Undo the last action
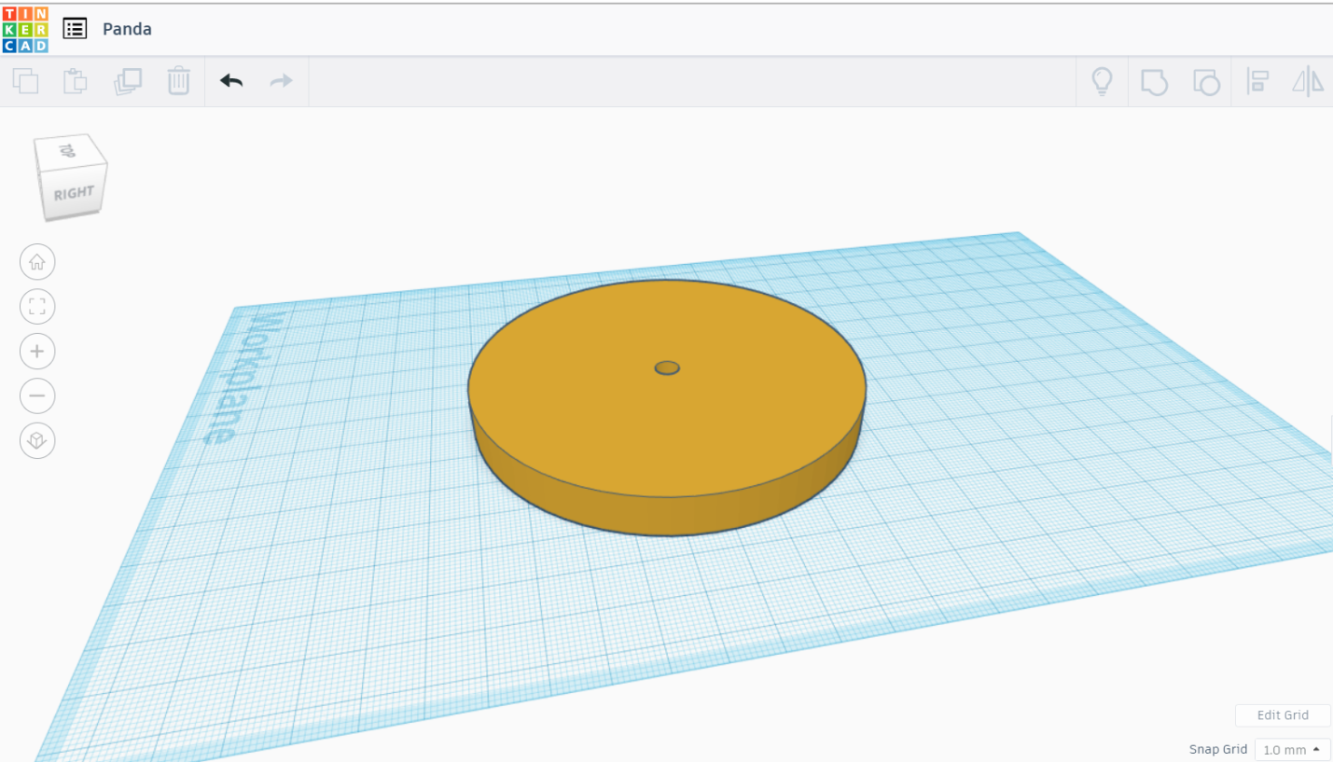The height and width of the screenshot is (762, 1333). click(x=231, y=81)
